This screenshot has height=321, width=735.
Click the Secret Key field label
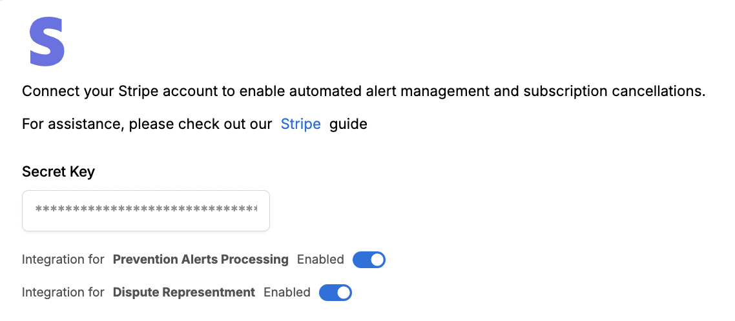click(58, 171)
